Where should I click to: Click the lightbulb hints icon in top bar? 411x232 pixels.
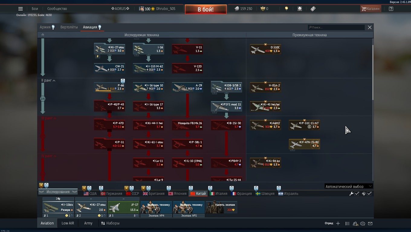(286, 9)
